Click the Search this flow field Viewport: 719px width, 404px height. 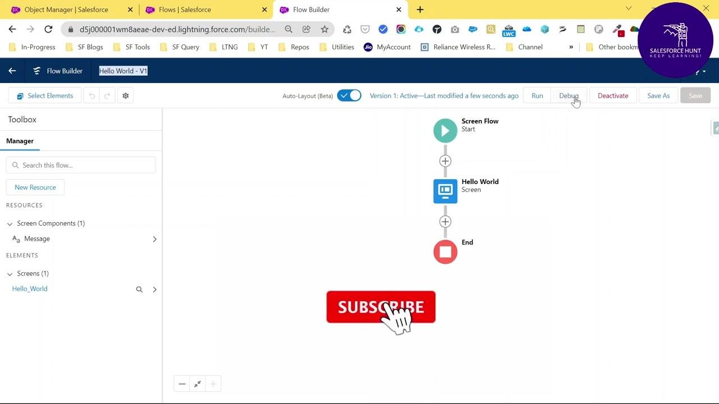click(81, 165)
